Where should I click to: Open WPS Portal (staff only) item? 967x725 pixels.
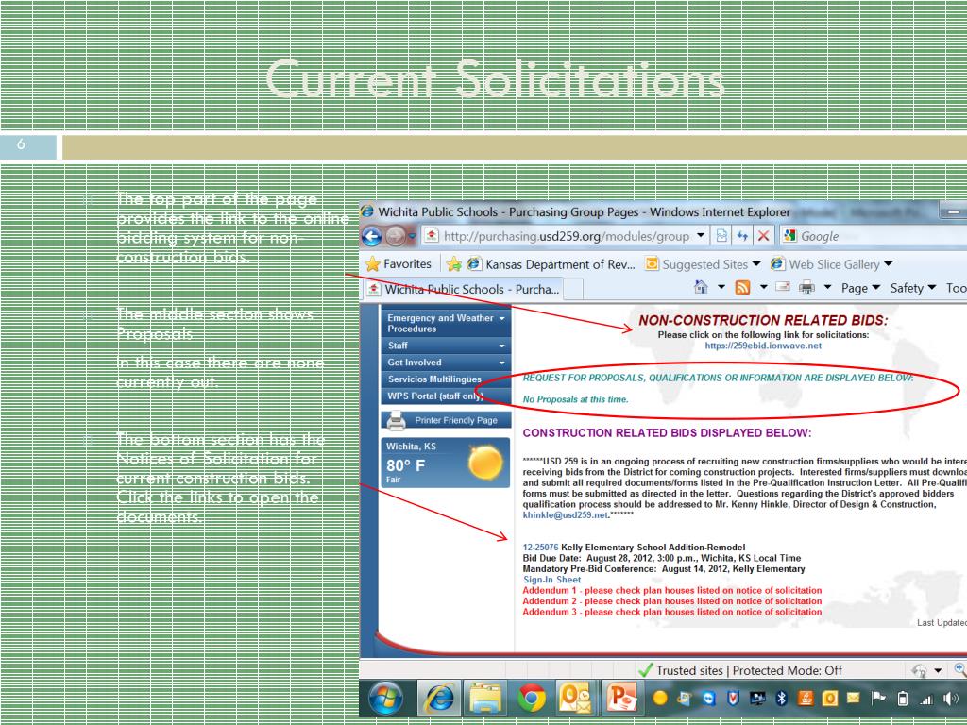click(x=446, y=396)
